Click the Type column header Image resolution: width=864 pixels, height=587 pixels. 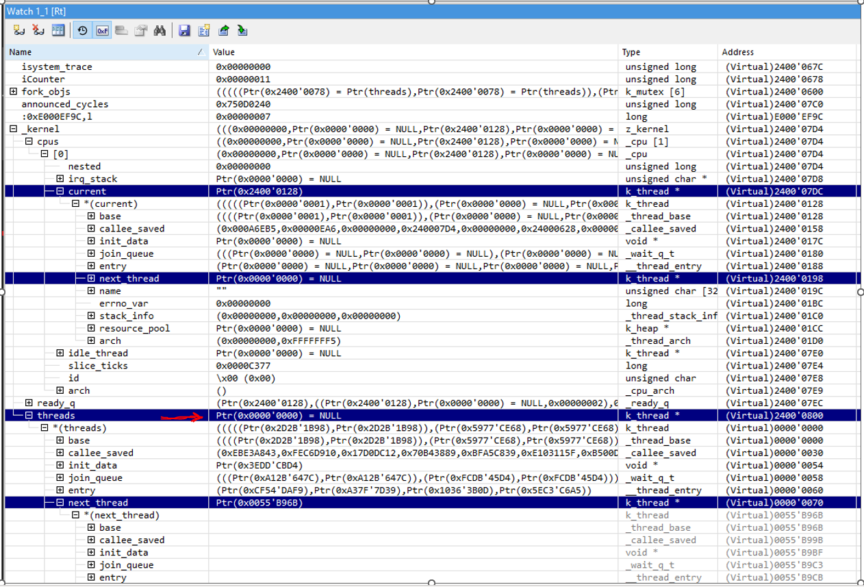tap(631, 52)
